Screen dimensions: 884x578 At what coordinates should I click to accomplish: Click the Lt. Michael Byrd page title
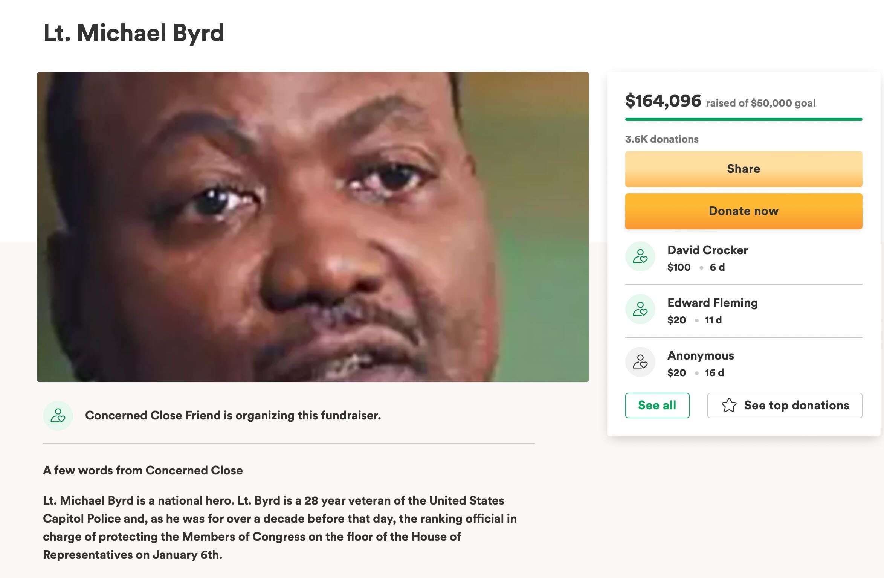pyautogui.click(x=134, y=33)
